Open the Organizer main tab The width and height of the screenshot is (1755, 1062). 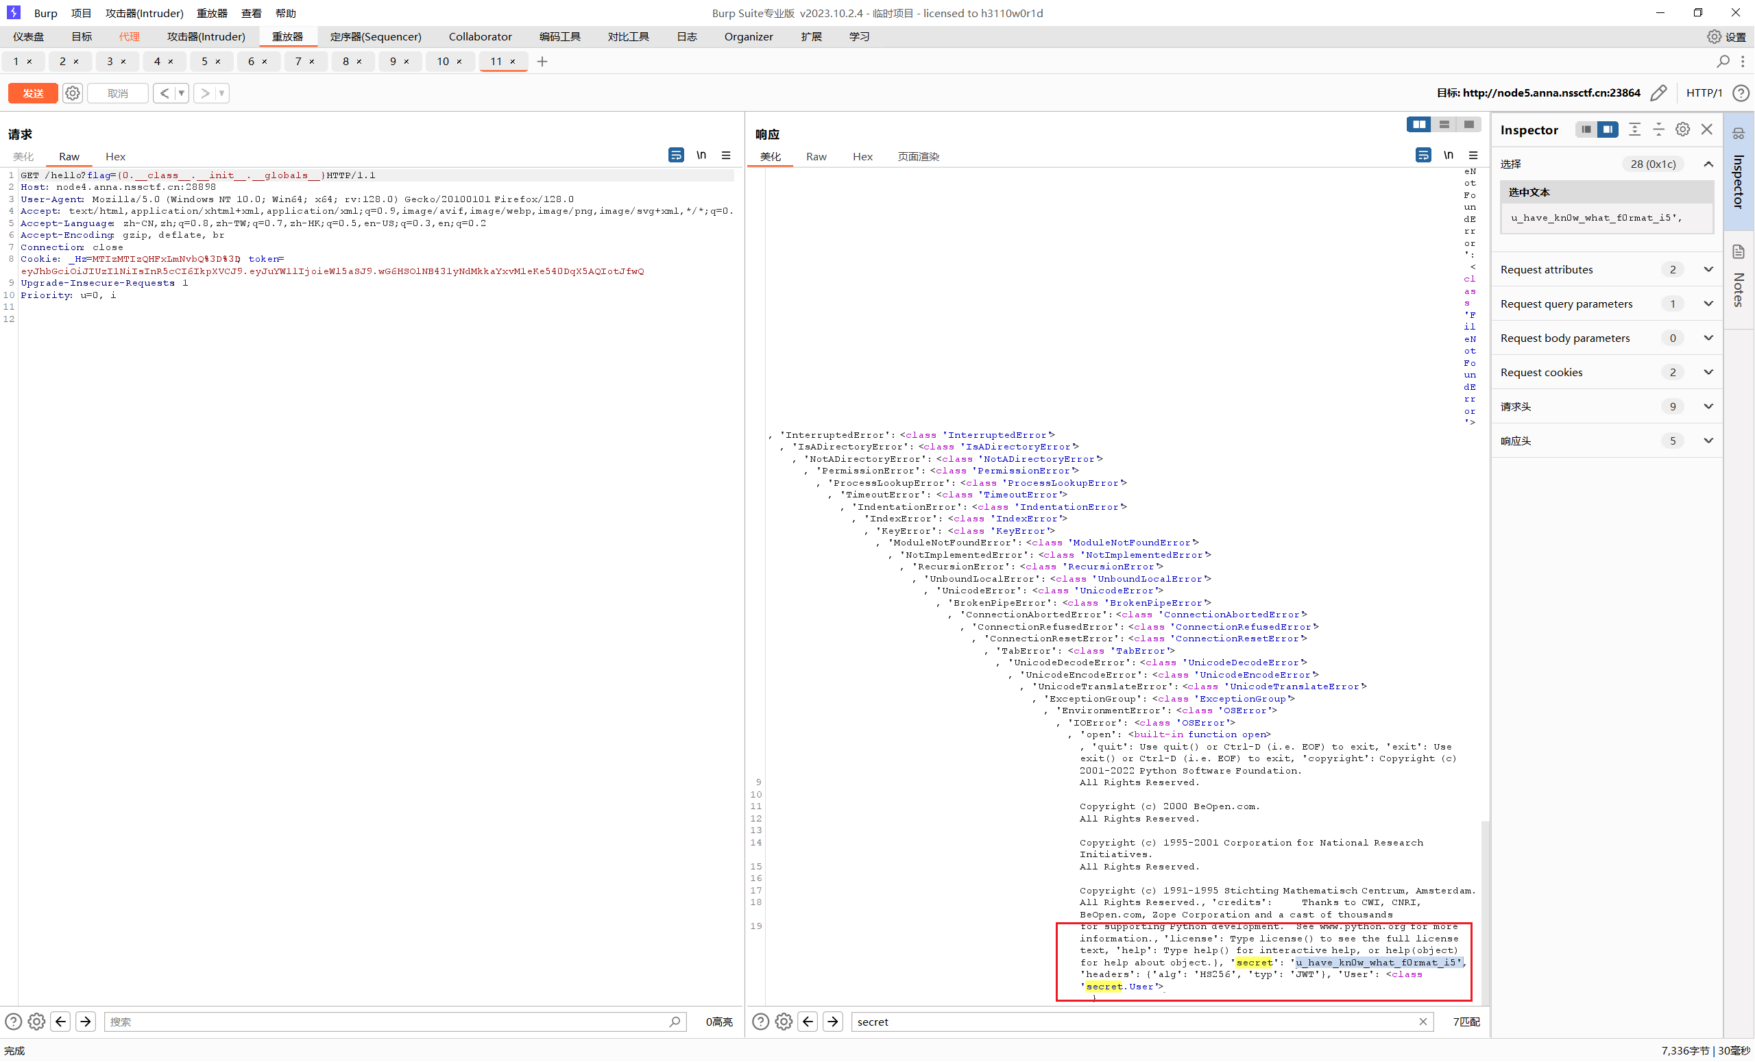tap(748, 36)
